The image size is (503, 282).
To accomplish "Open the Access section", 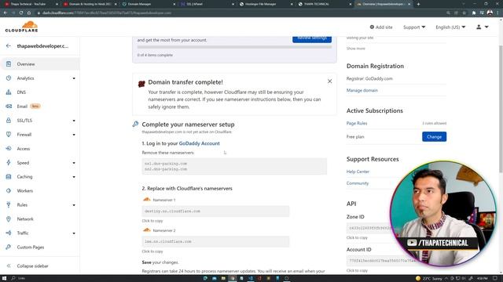I will point(24,149).
